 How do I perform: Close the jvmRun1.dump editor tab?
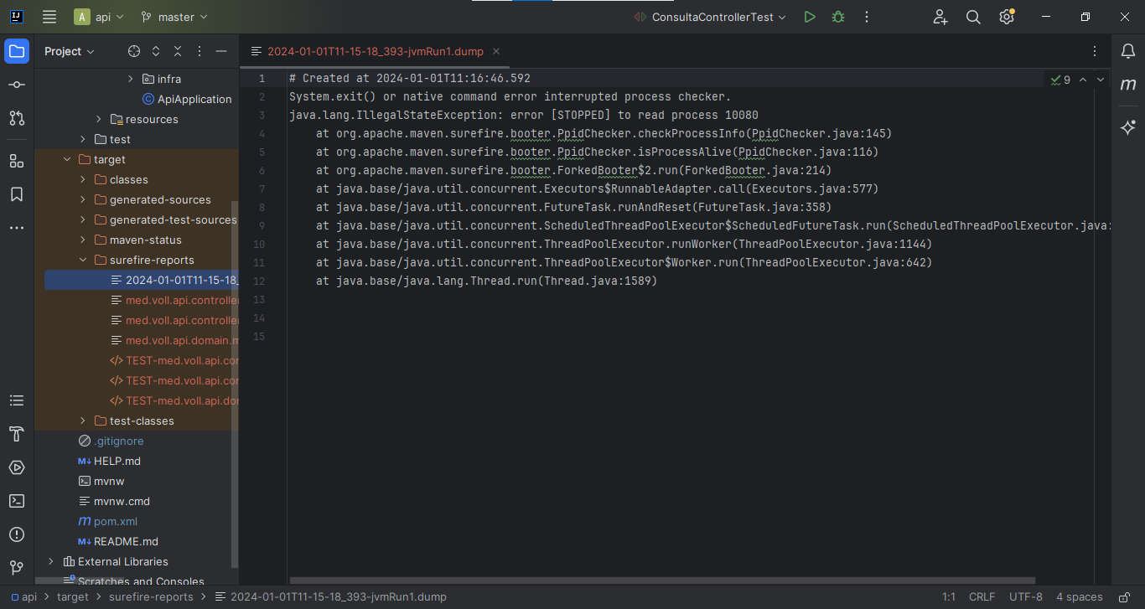pyautogui.click(x=496, y=51)
